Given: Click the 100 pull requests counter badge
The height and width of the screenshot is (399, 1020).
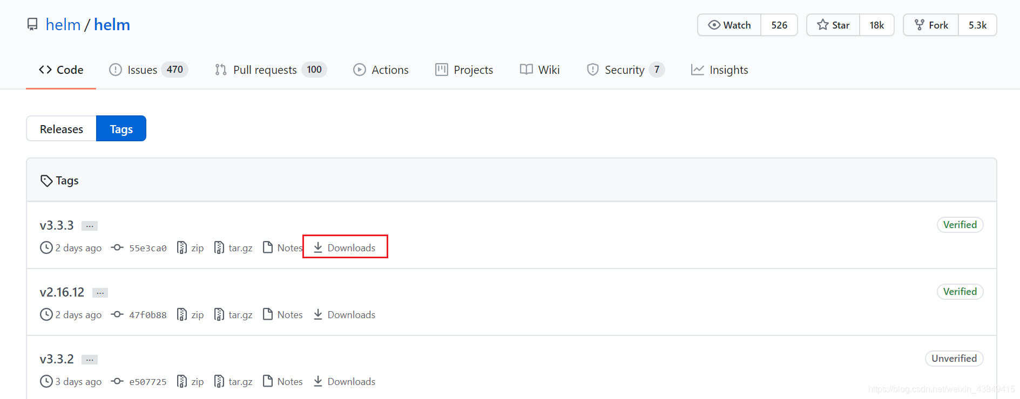Looking at the screenshot, I should point(314,70).
